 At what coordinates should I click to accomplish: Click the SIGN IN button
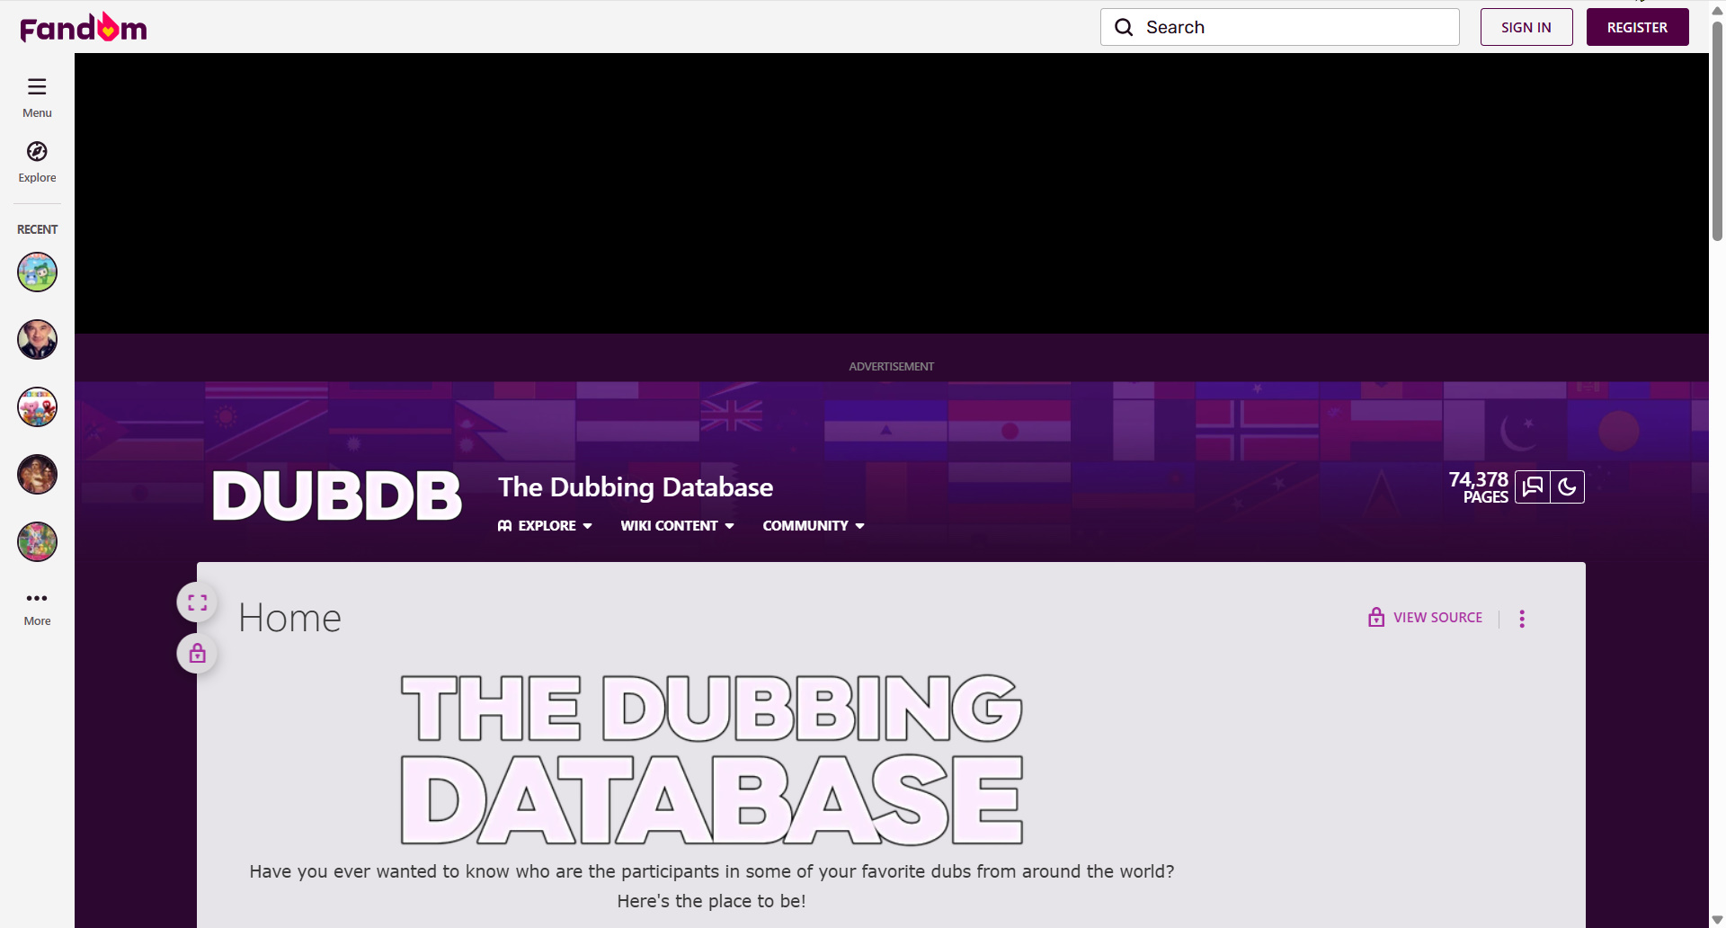[1526, 28]
